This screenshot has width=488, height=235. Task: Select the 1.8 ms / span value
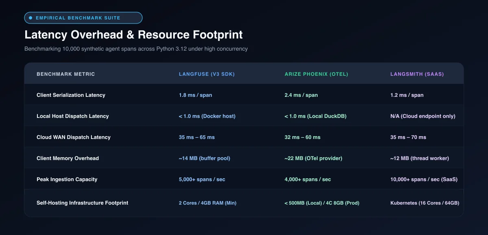[196, 95]
